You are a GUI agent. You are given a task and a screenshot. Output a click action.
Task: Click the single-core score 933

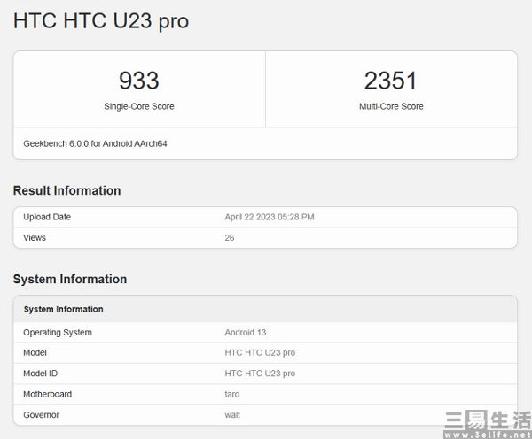139,81
